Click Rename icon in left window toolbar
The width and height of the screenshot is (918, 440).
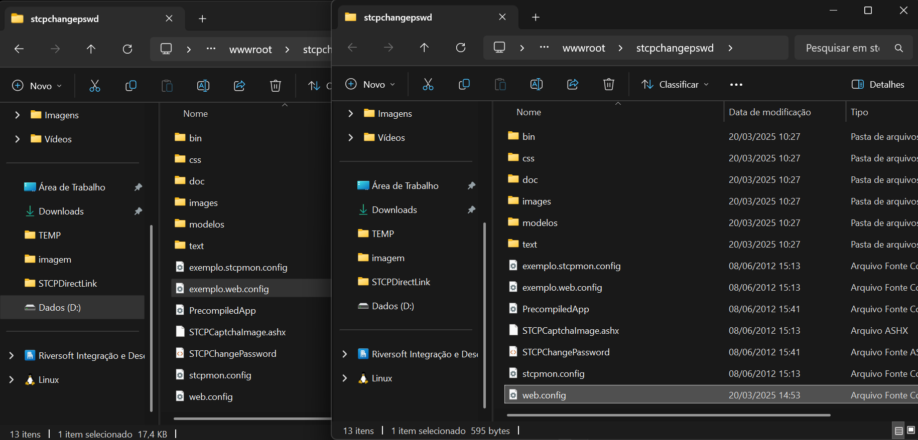tap(203, 86)
